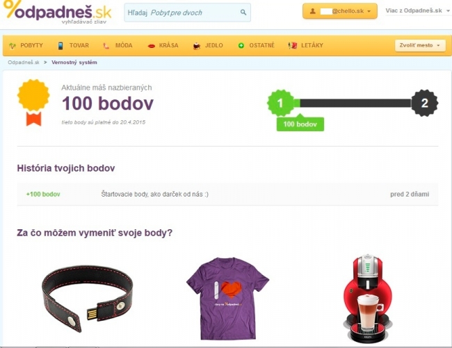452x348 pixels.
Task: Click the green plus Ostatné icon
Action: coord(241,45)
